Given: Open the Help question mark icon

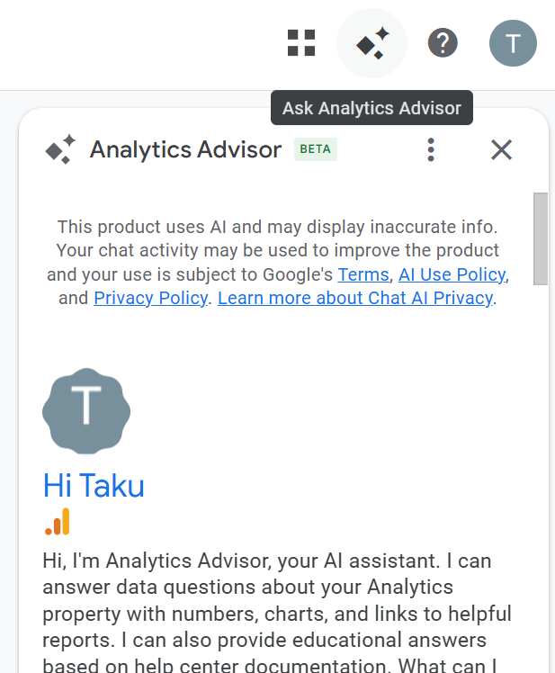Looking at the screenshot, I should [x=442, y=42].
